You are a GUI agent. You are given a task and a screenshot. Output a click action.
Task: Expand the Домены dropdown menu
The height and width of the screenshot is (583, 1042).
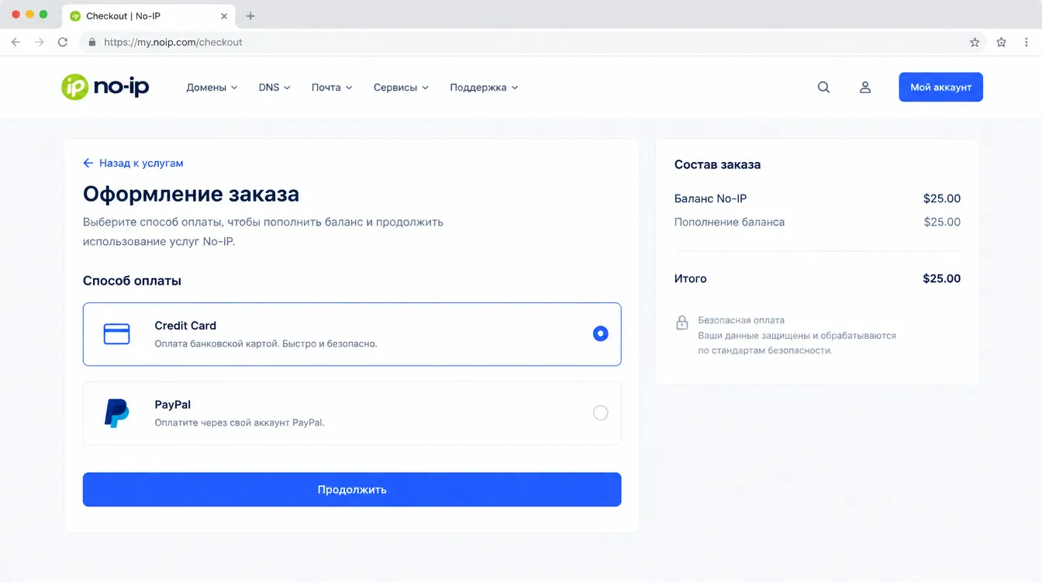coord(212,88)
